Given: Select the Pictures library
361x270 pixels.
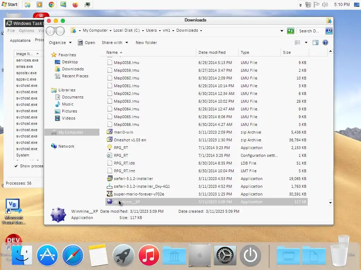Looking at the screenshot, I should pos(66,111).
